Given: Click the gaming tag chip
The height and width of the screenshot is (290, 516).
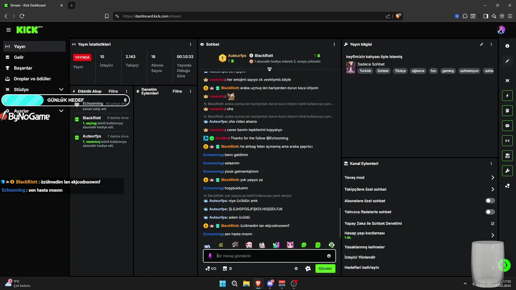Looking at the screenshot, I should pyautogui.click(x=448, y=71).
